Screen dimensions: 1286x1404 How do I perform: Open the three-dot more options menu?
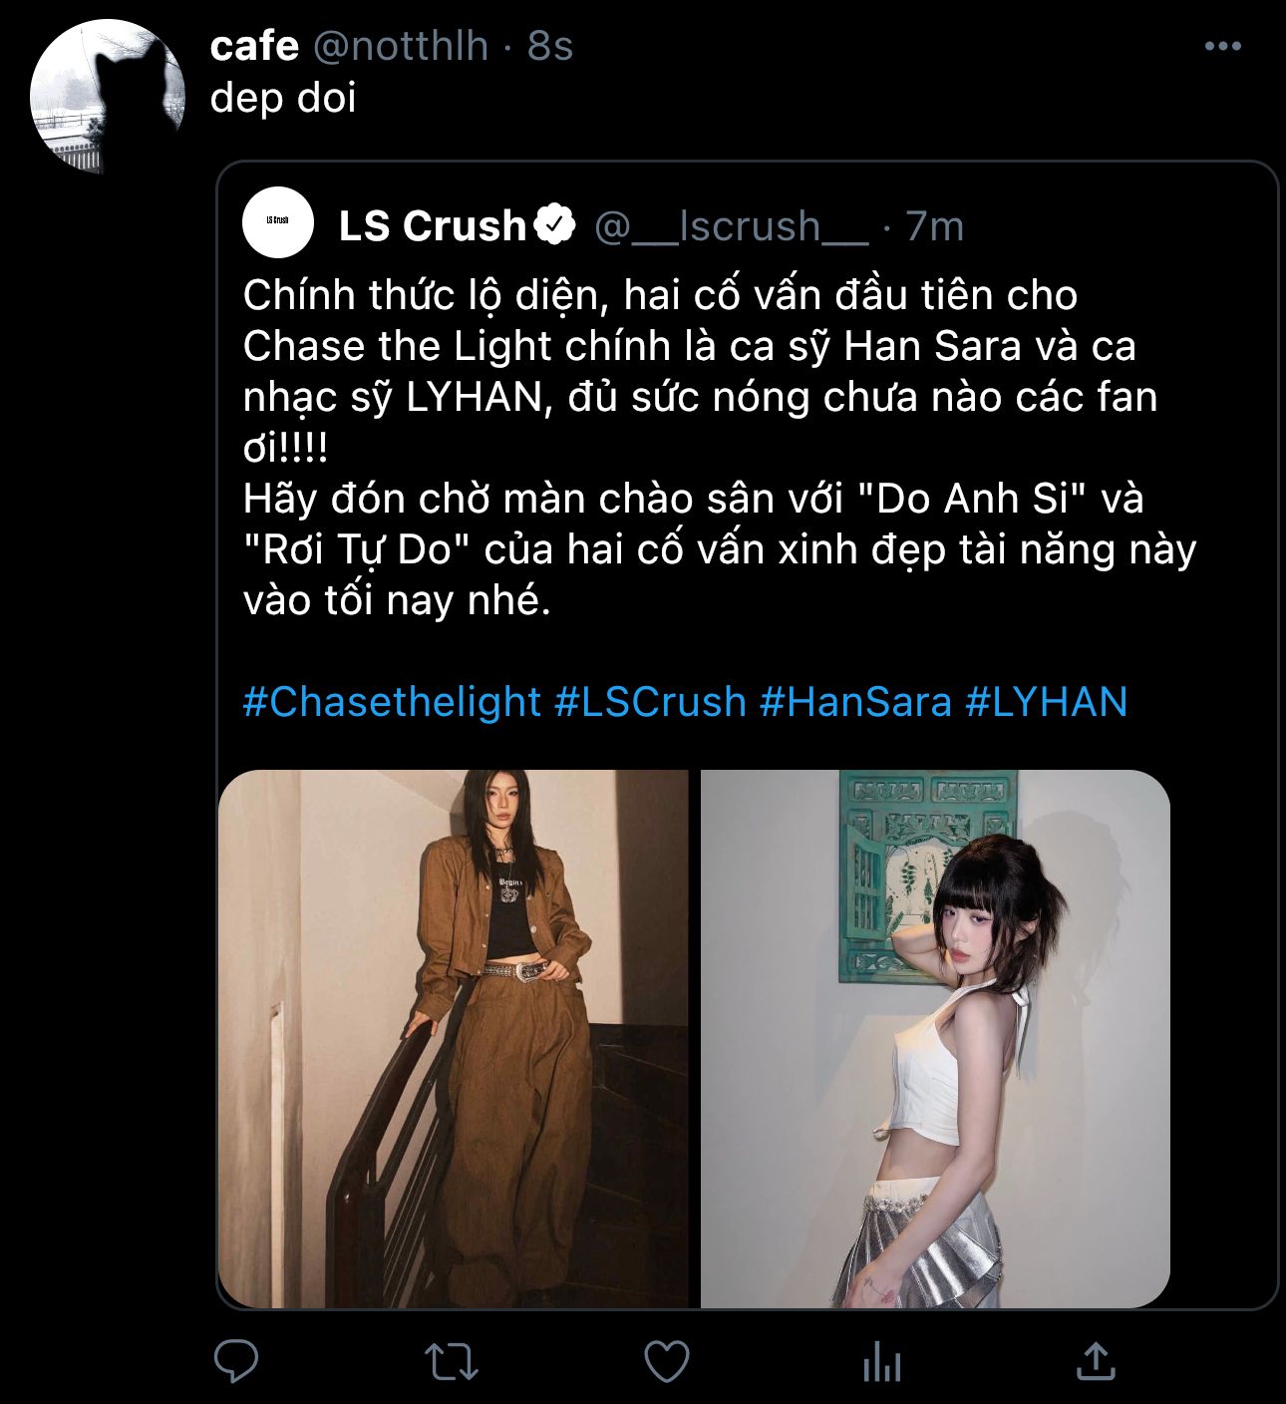(1222, 46)
